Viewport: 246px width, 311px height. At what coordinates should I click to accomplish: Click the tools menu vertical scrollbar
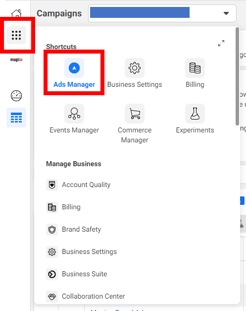point(237,76)
